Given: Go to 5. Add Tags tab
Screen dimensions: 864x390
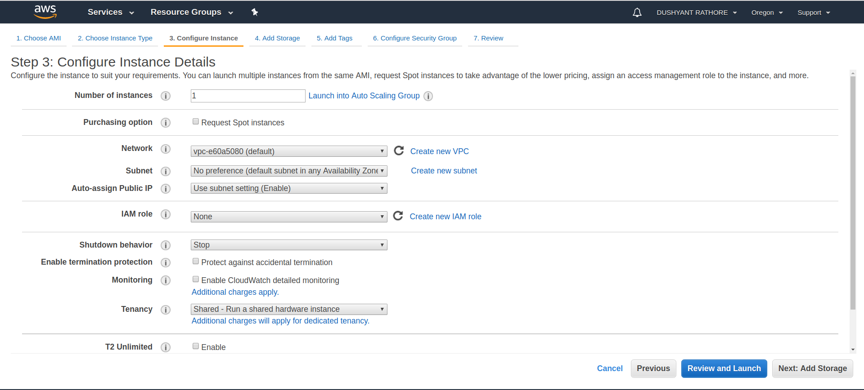Looking at the screenshot, I should click(335, 38).
